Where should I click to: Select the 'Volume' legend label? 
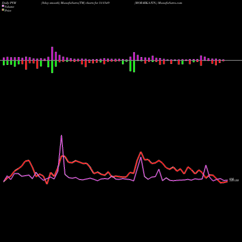coord(9,7)
